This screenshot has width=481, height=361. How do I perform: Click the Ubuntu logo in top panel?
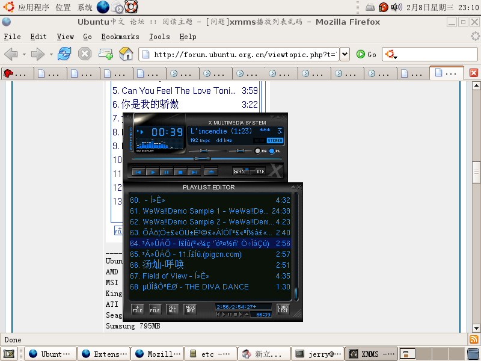(8, 7)
